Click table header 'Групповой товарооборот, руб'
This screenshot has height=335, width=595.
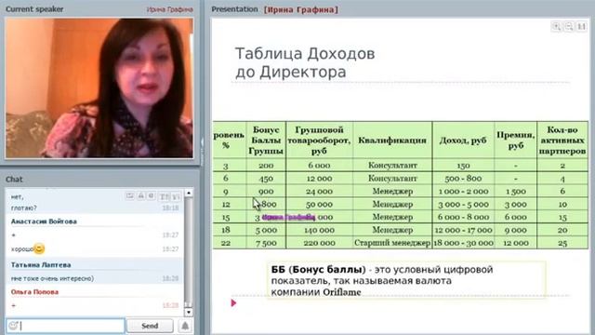[x=319, y=141]
